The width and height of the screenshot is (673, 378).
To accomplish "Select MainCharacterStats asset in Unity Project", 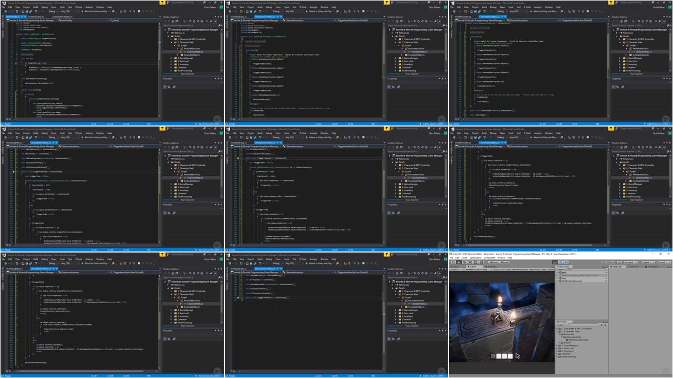I will click(578, 340).
